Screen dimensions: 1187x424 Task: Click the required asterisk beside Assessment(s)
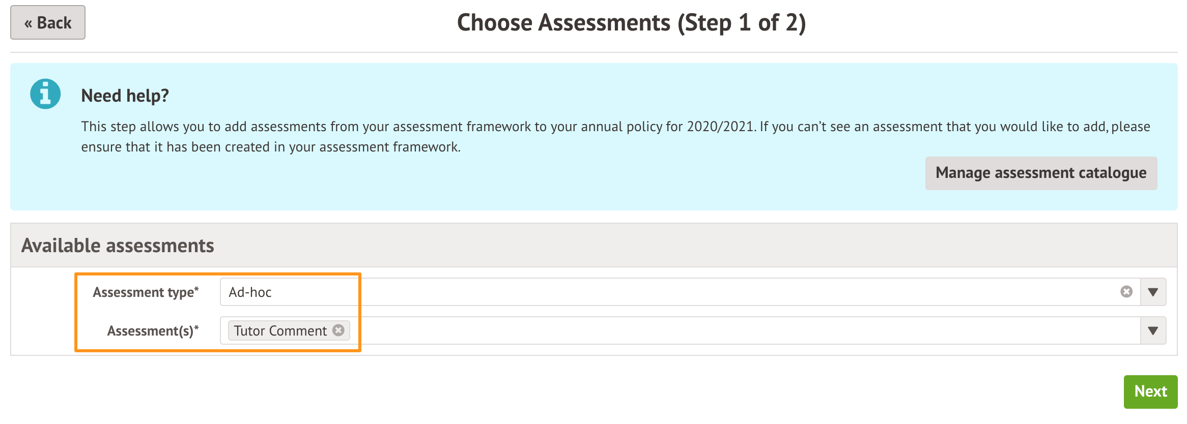pyautogui.click(x=196, y=327)
